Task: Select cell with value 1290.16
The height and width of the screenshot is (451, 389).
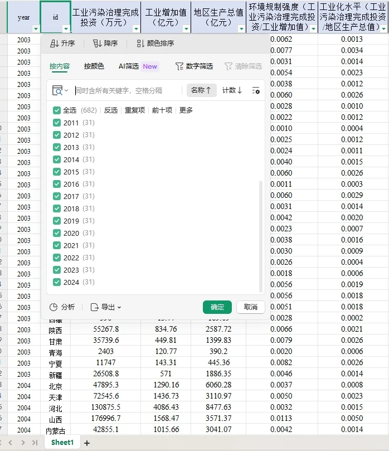Action: tap(166, 385)
